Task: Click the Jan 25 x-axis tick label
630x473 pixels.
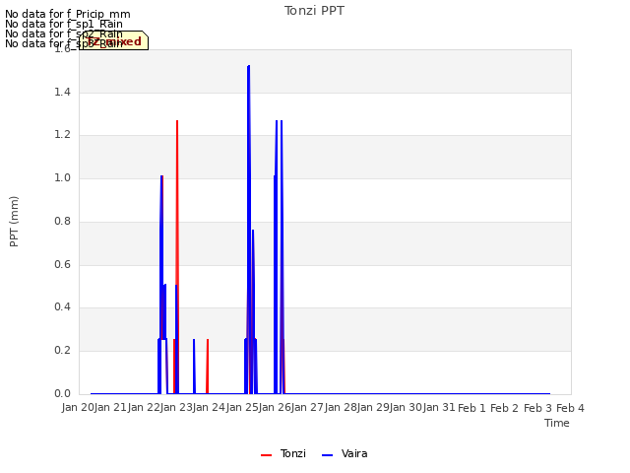Action: [x=243, y=408]
